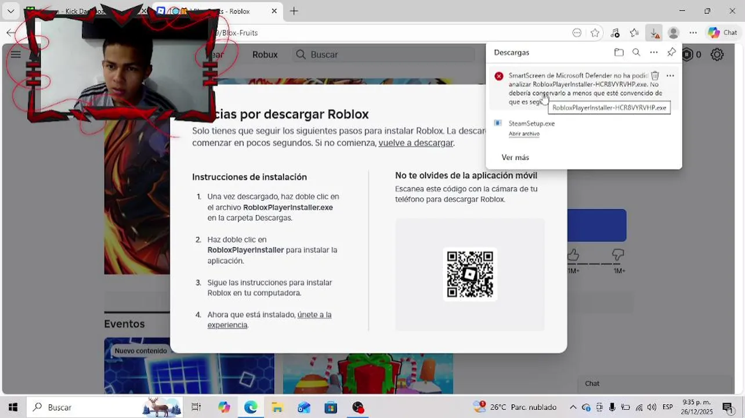The height and width of the screenshot is (418, 745).
Task: Open more options in Descargas header
Action: (654, 52)
